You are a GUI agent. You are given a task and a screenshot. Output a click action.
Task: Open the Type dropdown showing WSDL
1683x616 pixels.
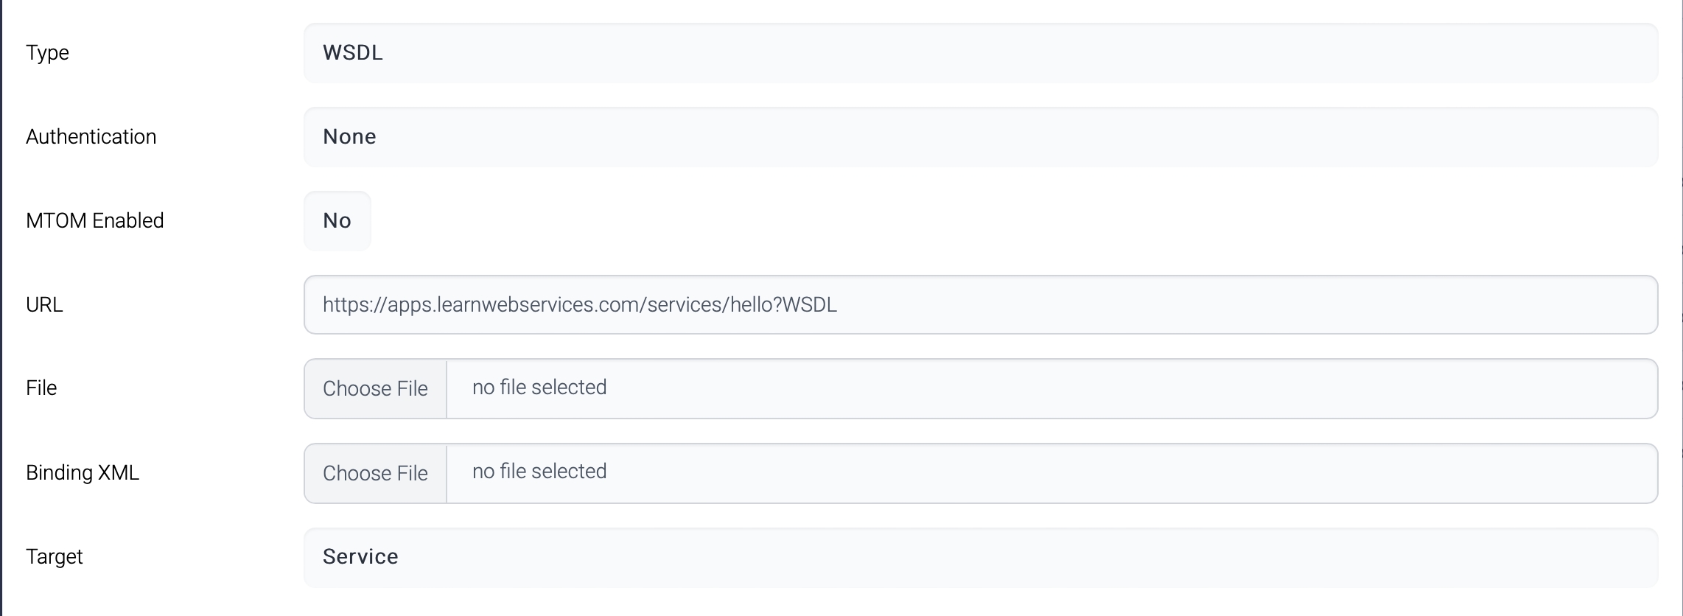980,53
